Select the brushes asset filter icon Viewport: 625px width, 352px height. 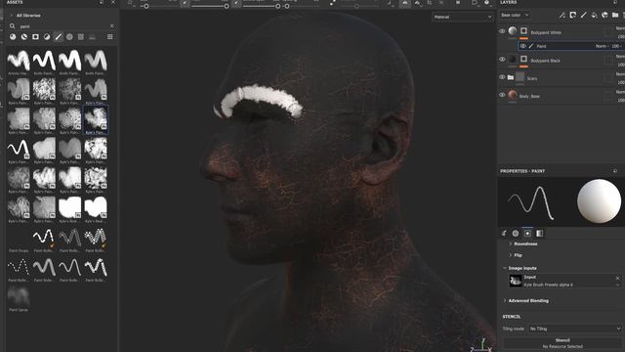tap(59, 37)
